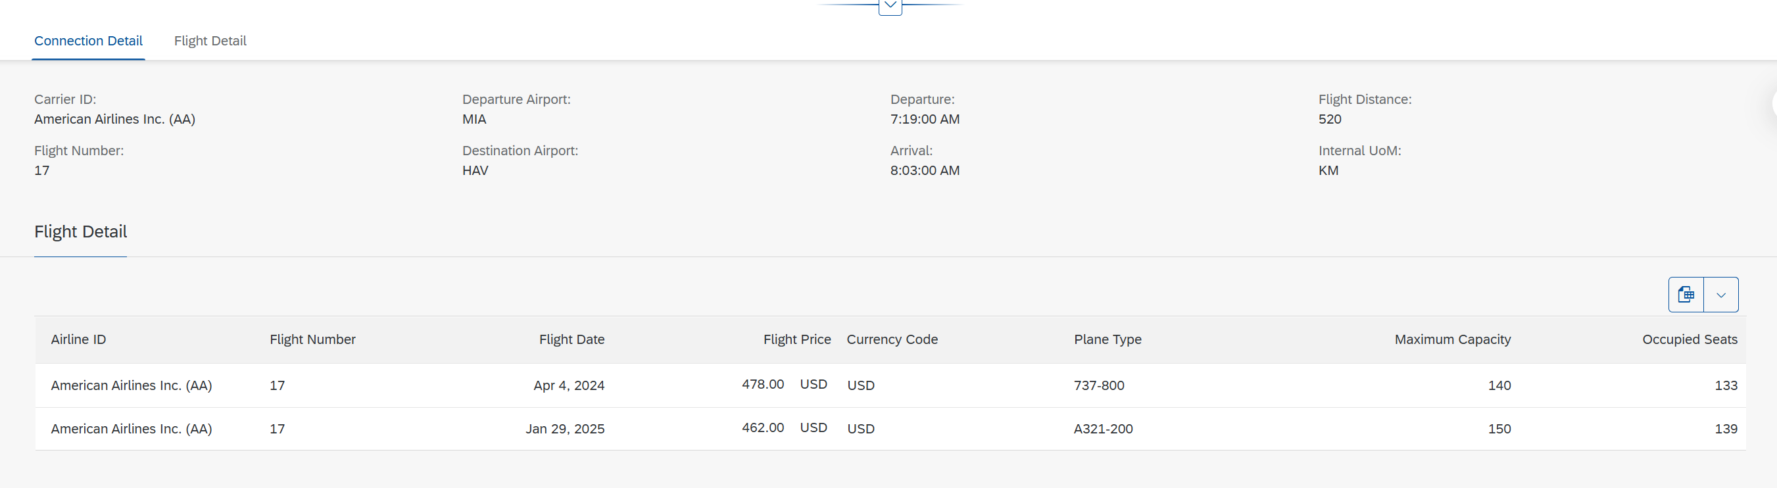This screenshot has width=1777, height=488.
Task: Expand the collapsed header chevron
Action: (x=890, y=5)
